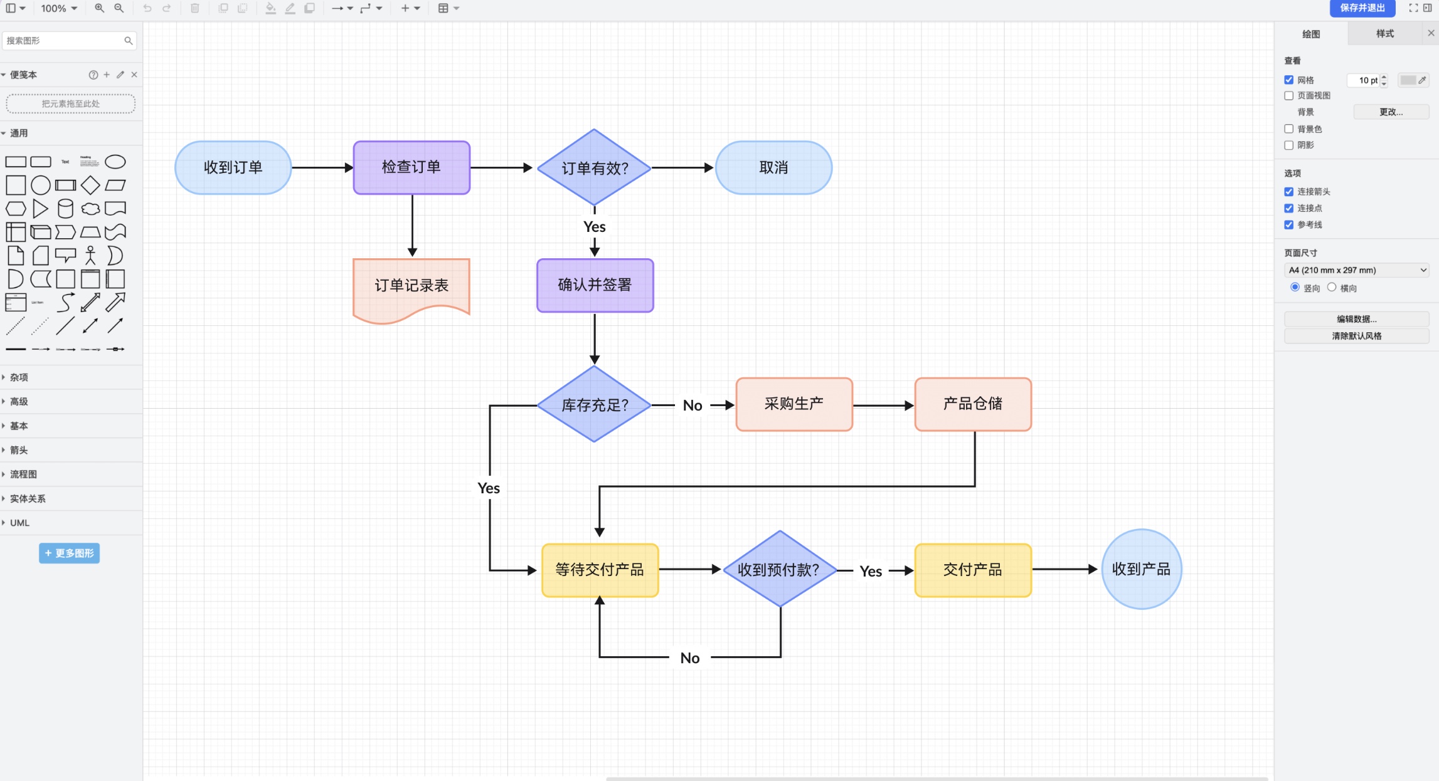Switch to the 绘图 tab

[x=1311, y=34]
